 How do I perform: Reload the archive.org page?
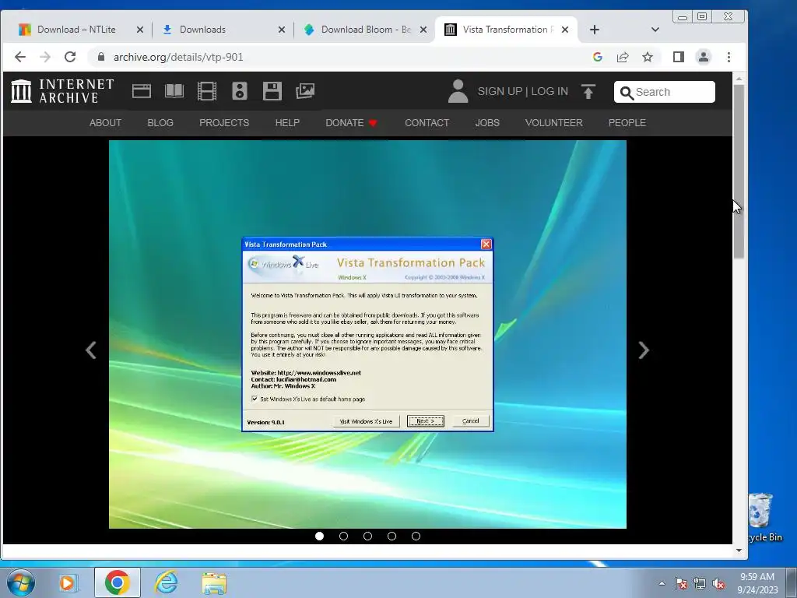click(70, 57)
